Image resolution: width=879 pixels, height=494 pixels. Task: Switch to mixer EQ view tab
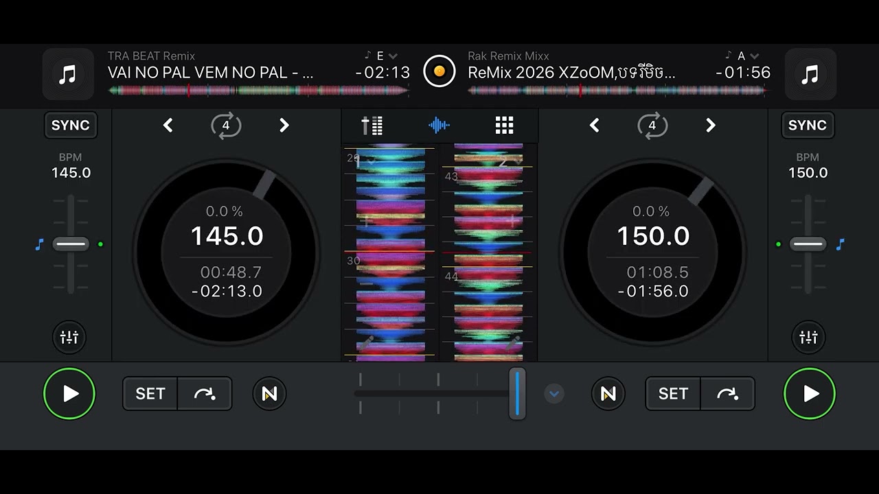[372, 126]
